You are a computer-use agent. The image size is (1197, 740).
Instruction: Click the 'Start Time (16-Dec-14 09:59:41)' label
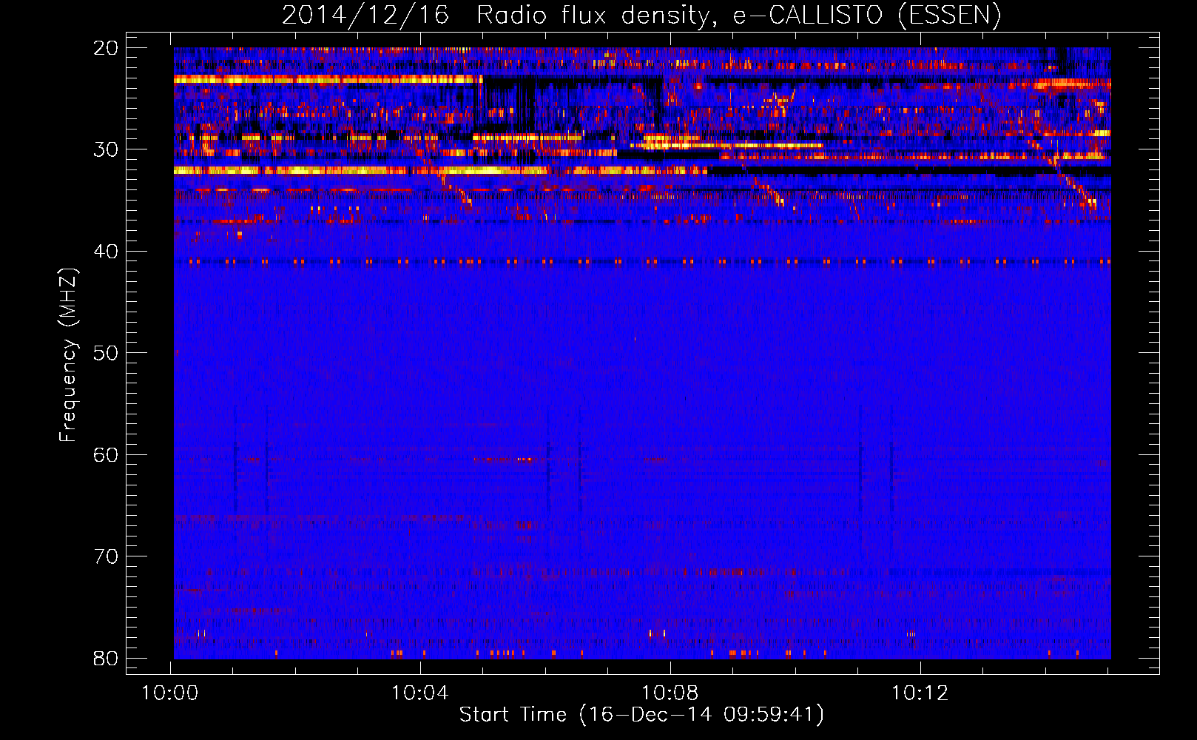pyautogui.click(x=641, y=715)
